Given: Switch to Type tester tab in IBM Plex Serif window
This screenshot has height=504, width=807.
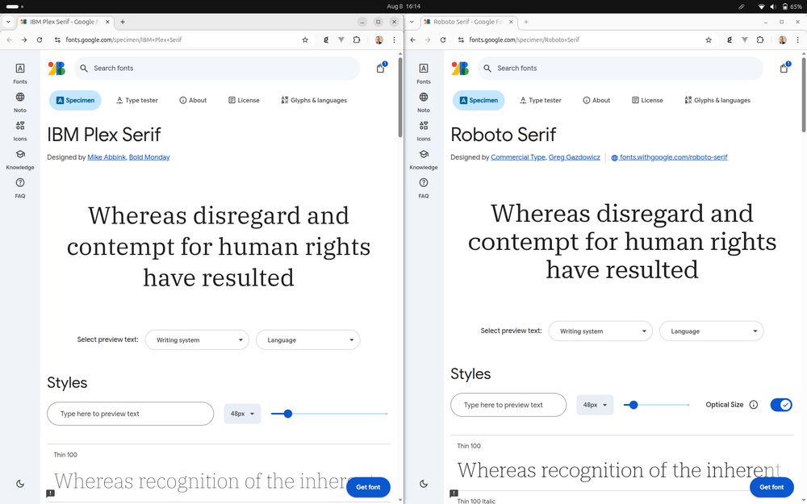Looking at the screenshot, I should pos(137,100).
